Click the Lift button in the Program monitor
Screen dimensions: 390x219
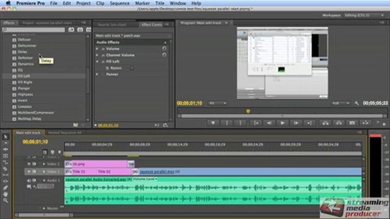click(325, 123)
